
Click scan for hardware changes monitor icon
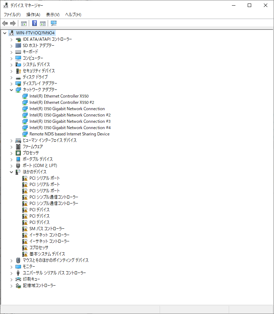pos(53,24)
